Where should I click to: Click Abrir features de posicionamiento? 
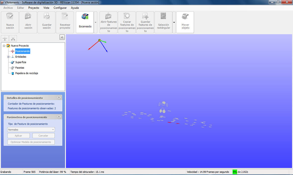click(x=109, y=22)
